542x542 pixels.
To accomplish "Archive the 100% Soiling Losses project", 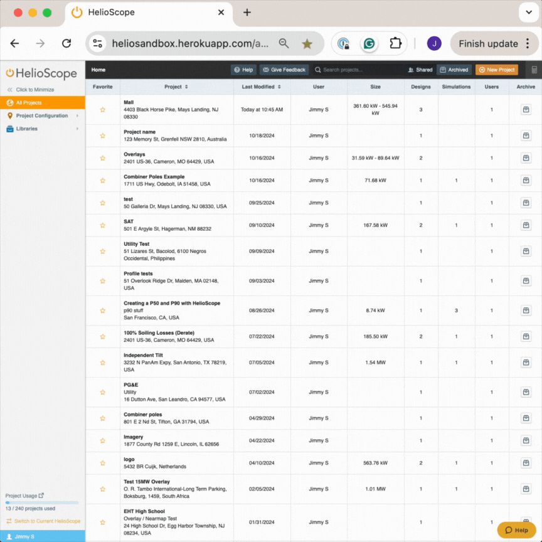I will point(526,336).
